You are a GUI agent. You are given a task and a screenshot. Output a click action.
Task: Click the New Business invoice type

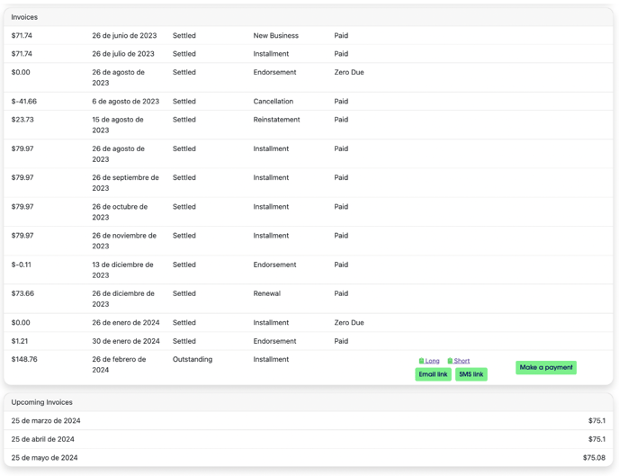pyautogui.click(x=275, y=36)
